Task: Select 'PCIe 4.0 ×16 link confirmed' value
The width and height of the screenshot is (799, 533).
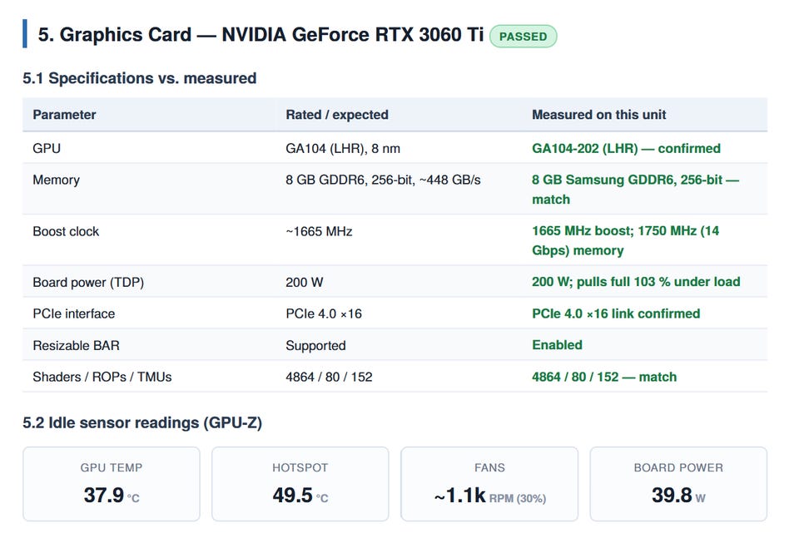Action: tap(616, 313)
